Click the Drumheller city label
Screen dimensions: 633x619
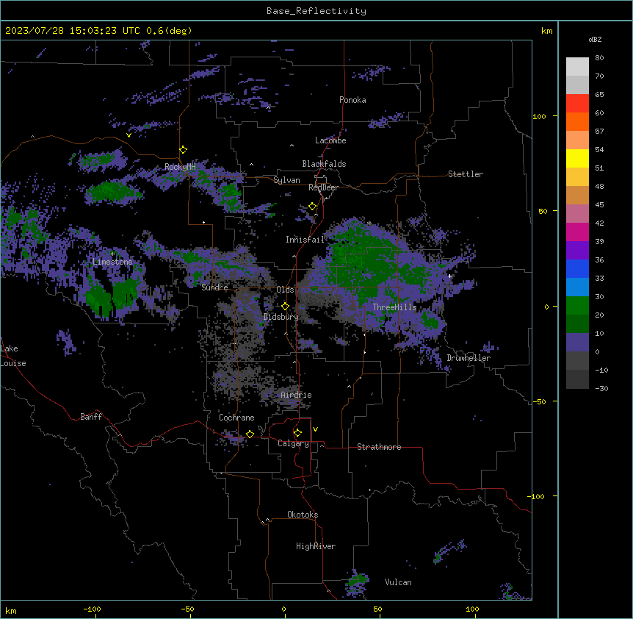click(x=469, y=358)
